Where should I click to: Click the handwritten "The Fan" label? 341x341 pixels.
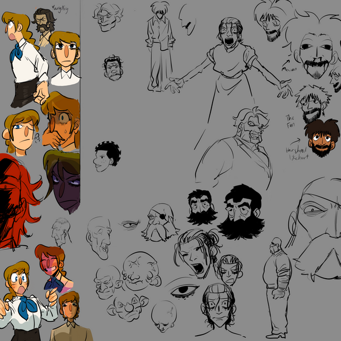pyautogui.click(x=290, y=121)
